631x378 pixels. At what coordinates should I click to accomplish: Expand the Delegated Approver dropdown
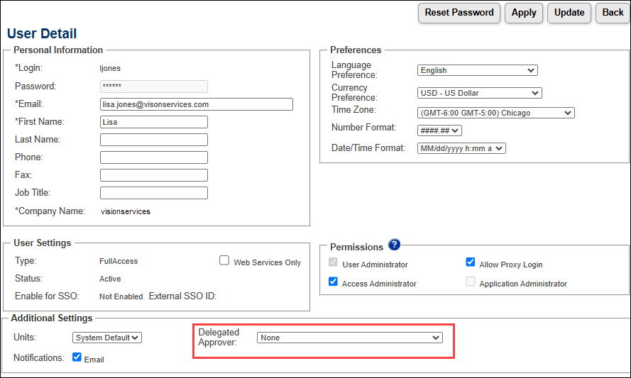tap(349, 338)
